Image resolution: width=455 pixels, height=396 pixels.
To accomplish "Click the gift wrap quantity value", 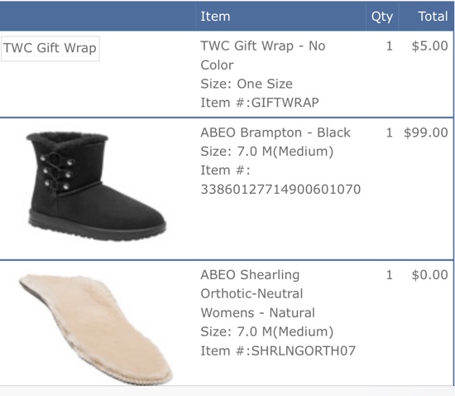I will 390,46.
